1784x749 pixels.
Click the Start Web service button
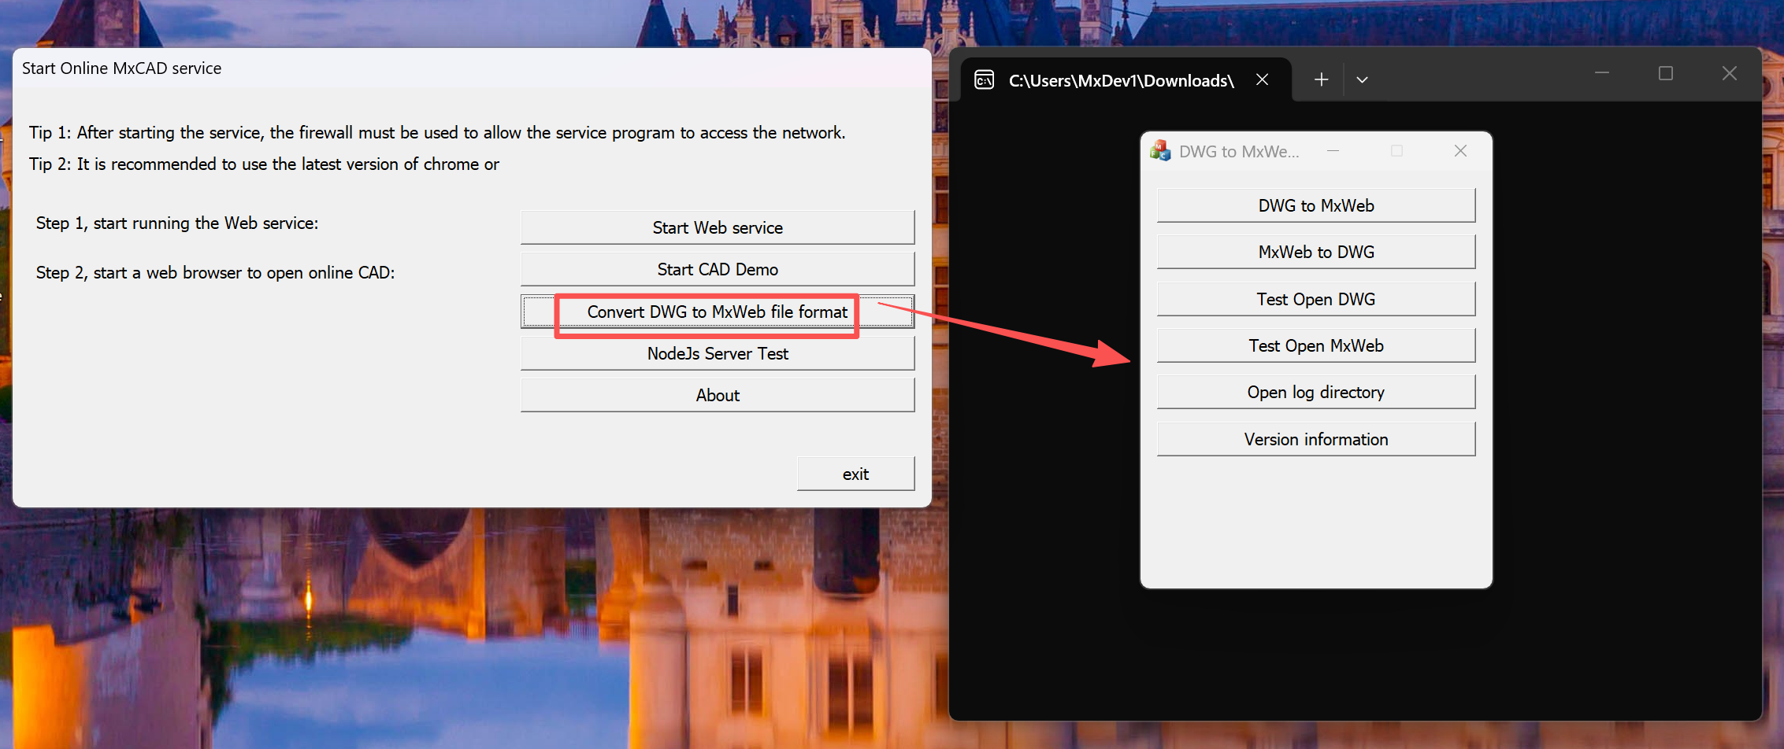pyautogui.click(x=717, y=227)
